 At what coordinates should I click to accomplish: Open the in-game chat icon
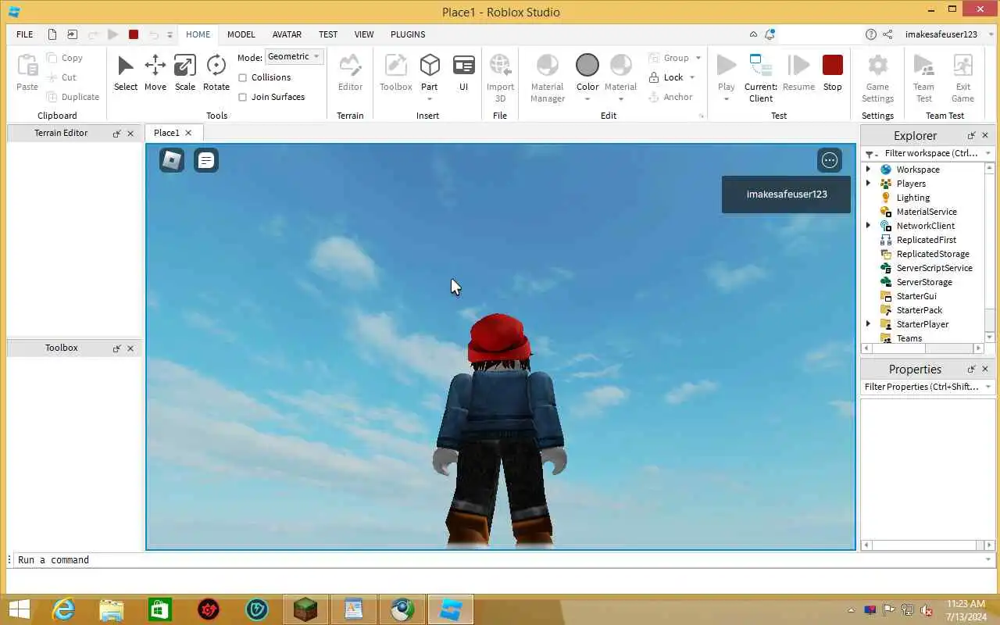tap(206, 160)
